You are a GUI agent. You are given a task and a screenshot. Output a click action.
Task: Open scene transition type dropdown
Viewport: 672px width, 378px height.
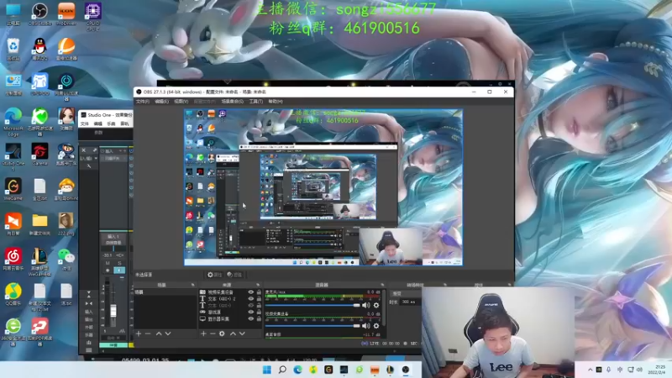pos(405,293)
